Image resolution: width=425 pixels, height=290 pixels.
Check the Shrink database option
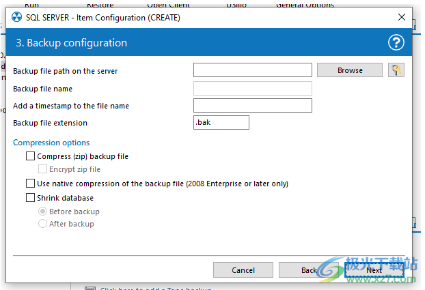pyautogui.click(x=30, y=198)
